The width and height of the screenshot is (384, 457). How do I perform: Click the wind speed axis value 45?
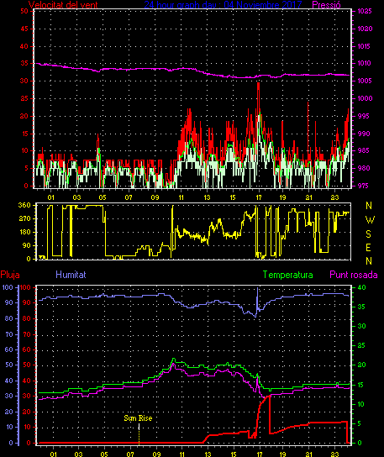tap(24, 29)
